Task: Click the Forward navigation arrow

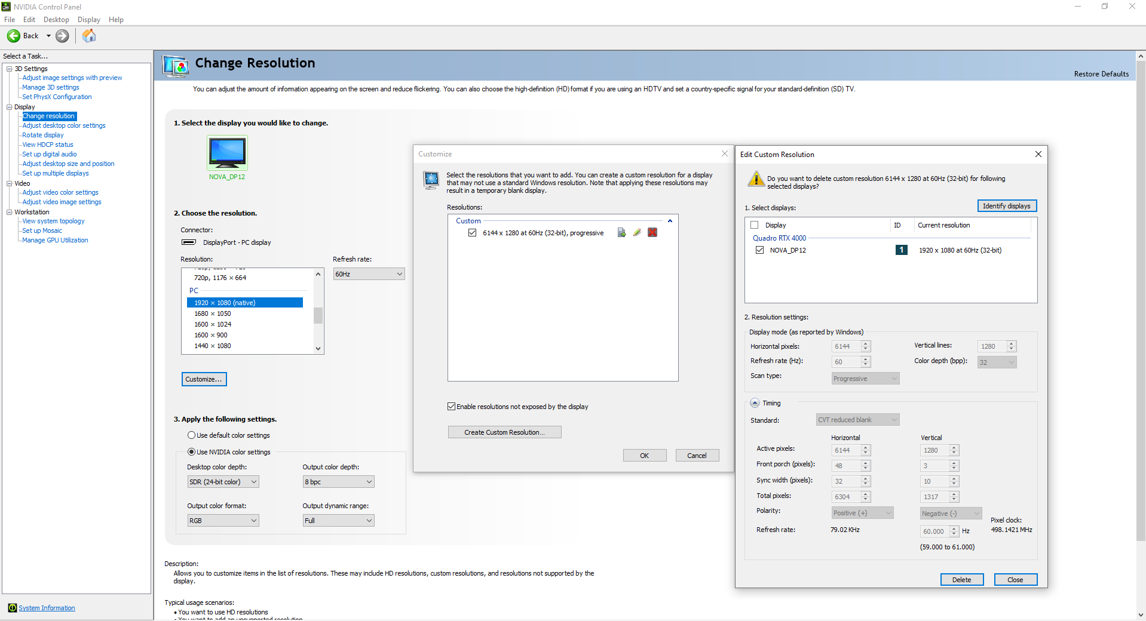Action: (62, 36)
